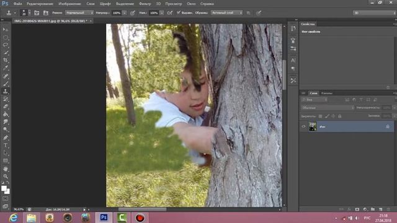Hide the background layer via eye icon
This screenshot has width=397, height=223.
coord(303,126)
